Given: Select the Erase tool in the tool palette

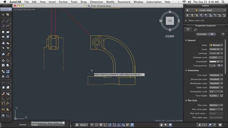Looking at the screenshot, I should coord(8,54).
